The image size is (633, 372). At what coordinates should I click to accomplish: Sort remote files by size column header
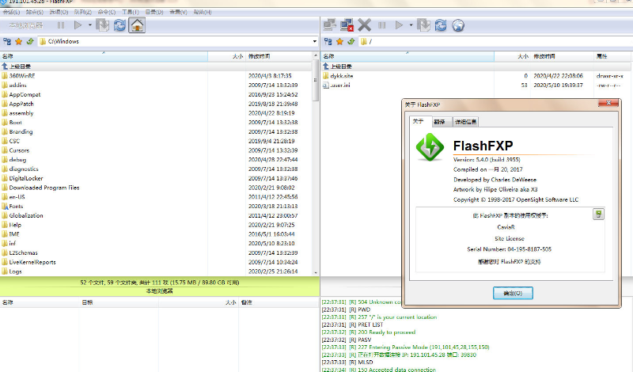click(512, 56)
